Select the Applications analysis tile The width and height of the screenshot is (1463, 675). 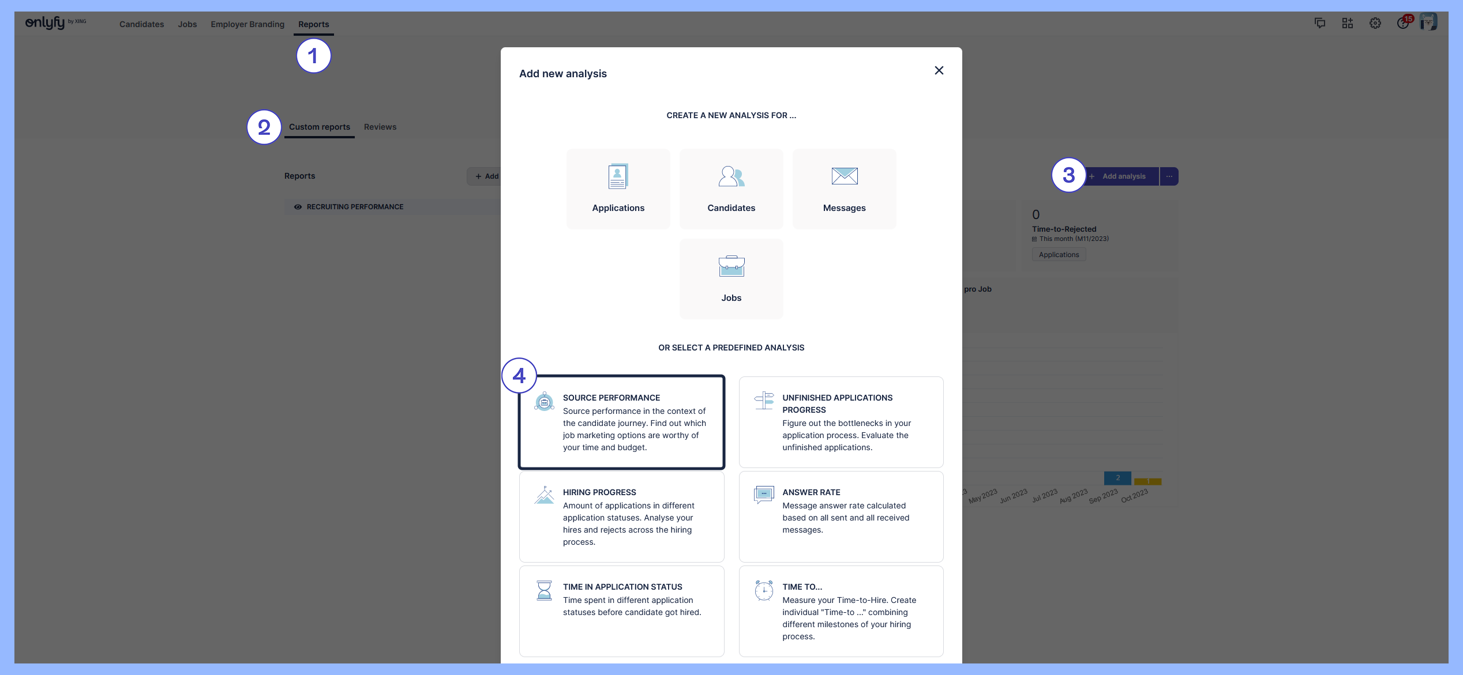coord(618,189)
